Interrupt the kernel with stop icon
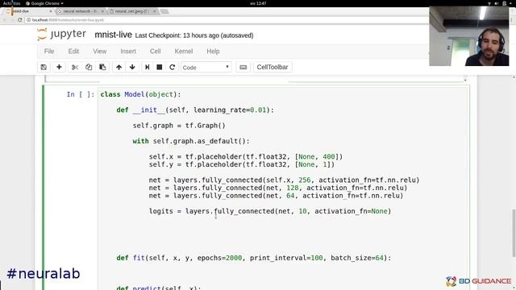This screenshot has height=290, width=516. pos(160,67)
